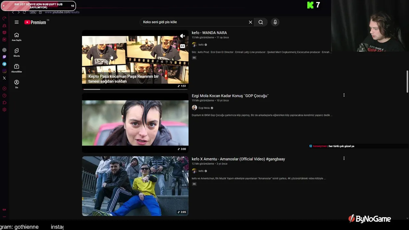The image size is (409, 230).
Task: Toggle captions CC on preview thumbnail
Action: click(x=182, y=46)
